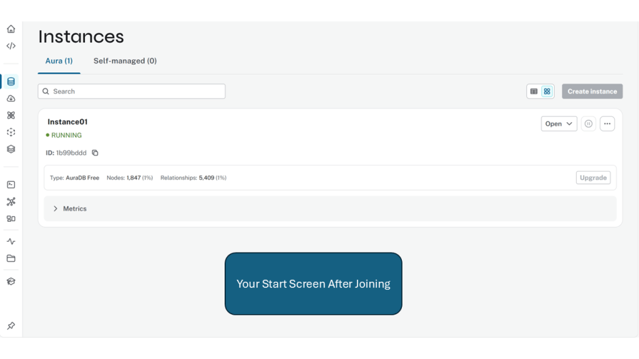Click the Dashboards icon in sidebar
The image size is (639, 359).
pos(11,219)
